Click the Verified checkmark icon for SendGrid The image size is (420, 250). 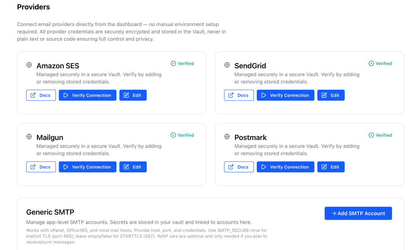pos(371,63)
